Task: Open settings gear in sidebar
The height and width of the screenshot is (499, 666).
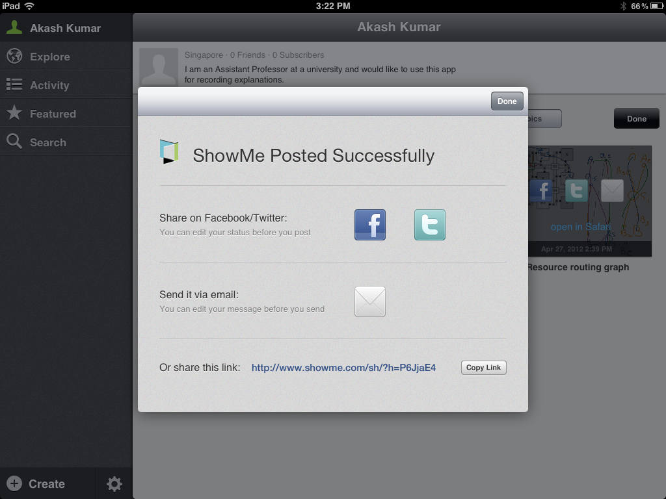Action: coord(114,483)
